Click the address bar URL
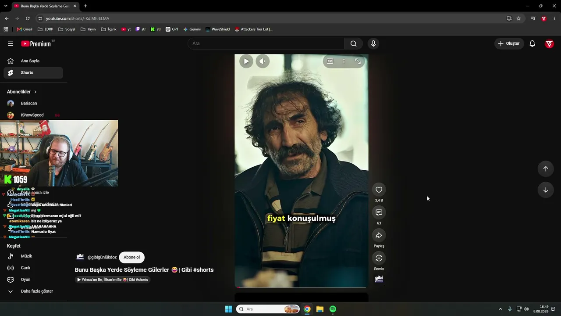 78,18
